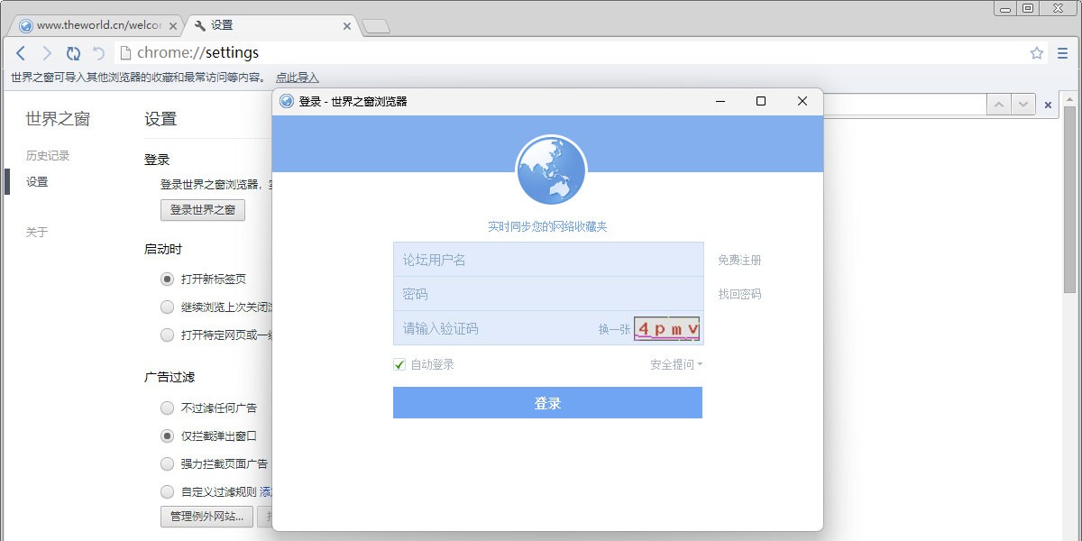Click the back navigation arrow
Image resolution: width=1082 pixels, height=541 pixels.
click(x=21, y=53)
